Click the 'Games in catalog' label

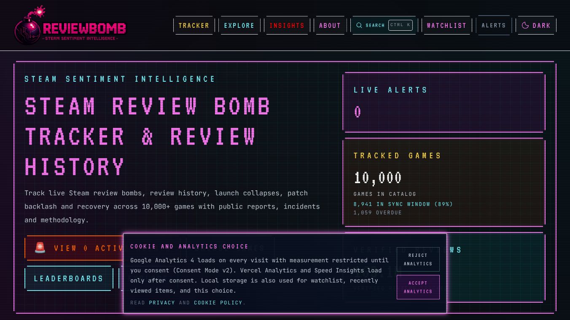click(x=385, y=194)
